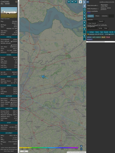
Task: Sort table by the Callsign column header
Action: 92,32
